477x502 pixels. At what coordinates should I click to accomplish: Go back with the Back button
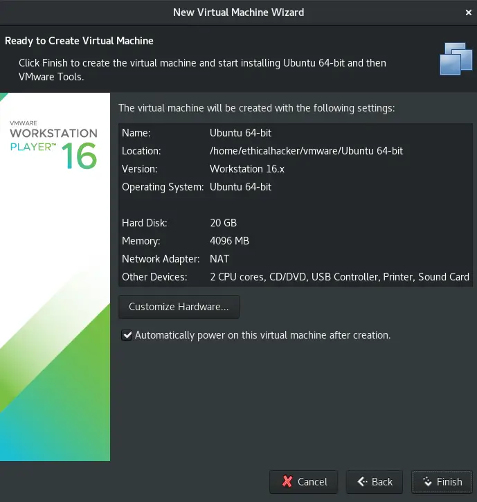tap(375, 481)
